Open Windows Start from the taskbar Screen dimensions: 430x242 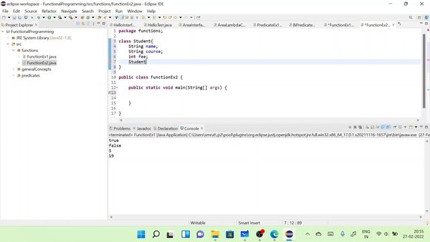point(141,235)
